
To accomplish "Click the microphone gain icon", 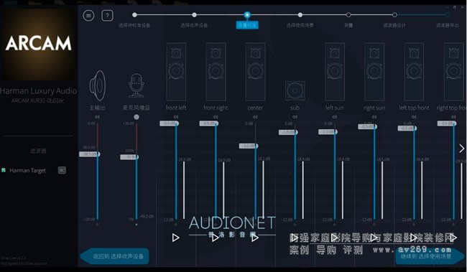I will click(137, 85).
